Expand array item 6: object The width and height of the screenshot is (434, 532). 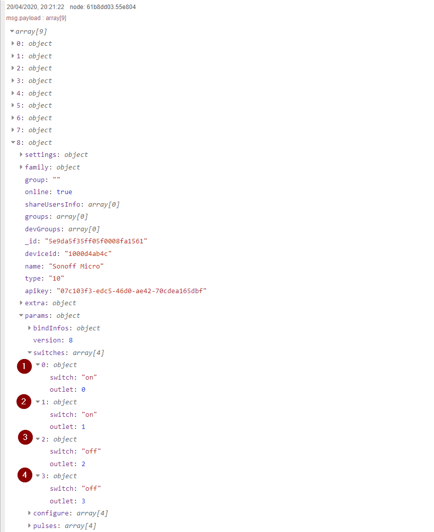click(x=13, y=118)
